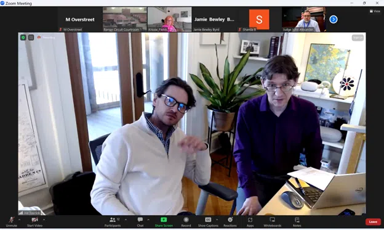384x230 pixels.
Task: Open the Apps panel
Action: pos(250,222)
